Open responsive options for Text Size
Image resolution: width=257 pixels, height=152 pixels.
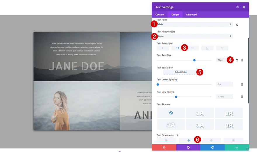[x=242, y=60]
